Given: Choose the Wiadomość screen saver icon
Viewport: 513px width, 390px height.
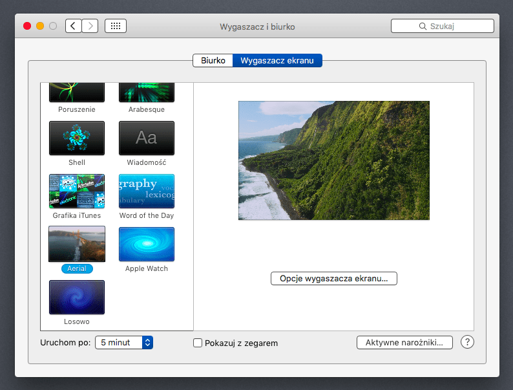Looking at the screenshot, I should click(x=146, y=138).
